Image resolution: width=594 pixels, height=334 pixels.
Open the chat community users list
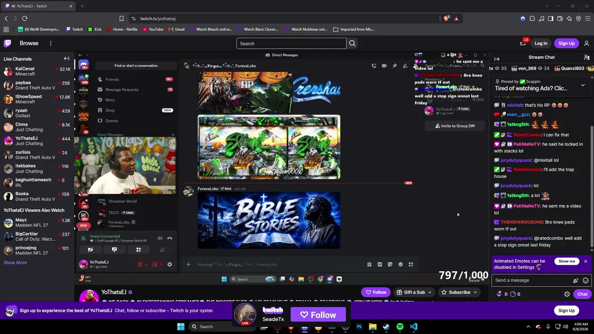coord(587,58)
